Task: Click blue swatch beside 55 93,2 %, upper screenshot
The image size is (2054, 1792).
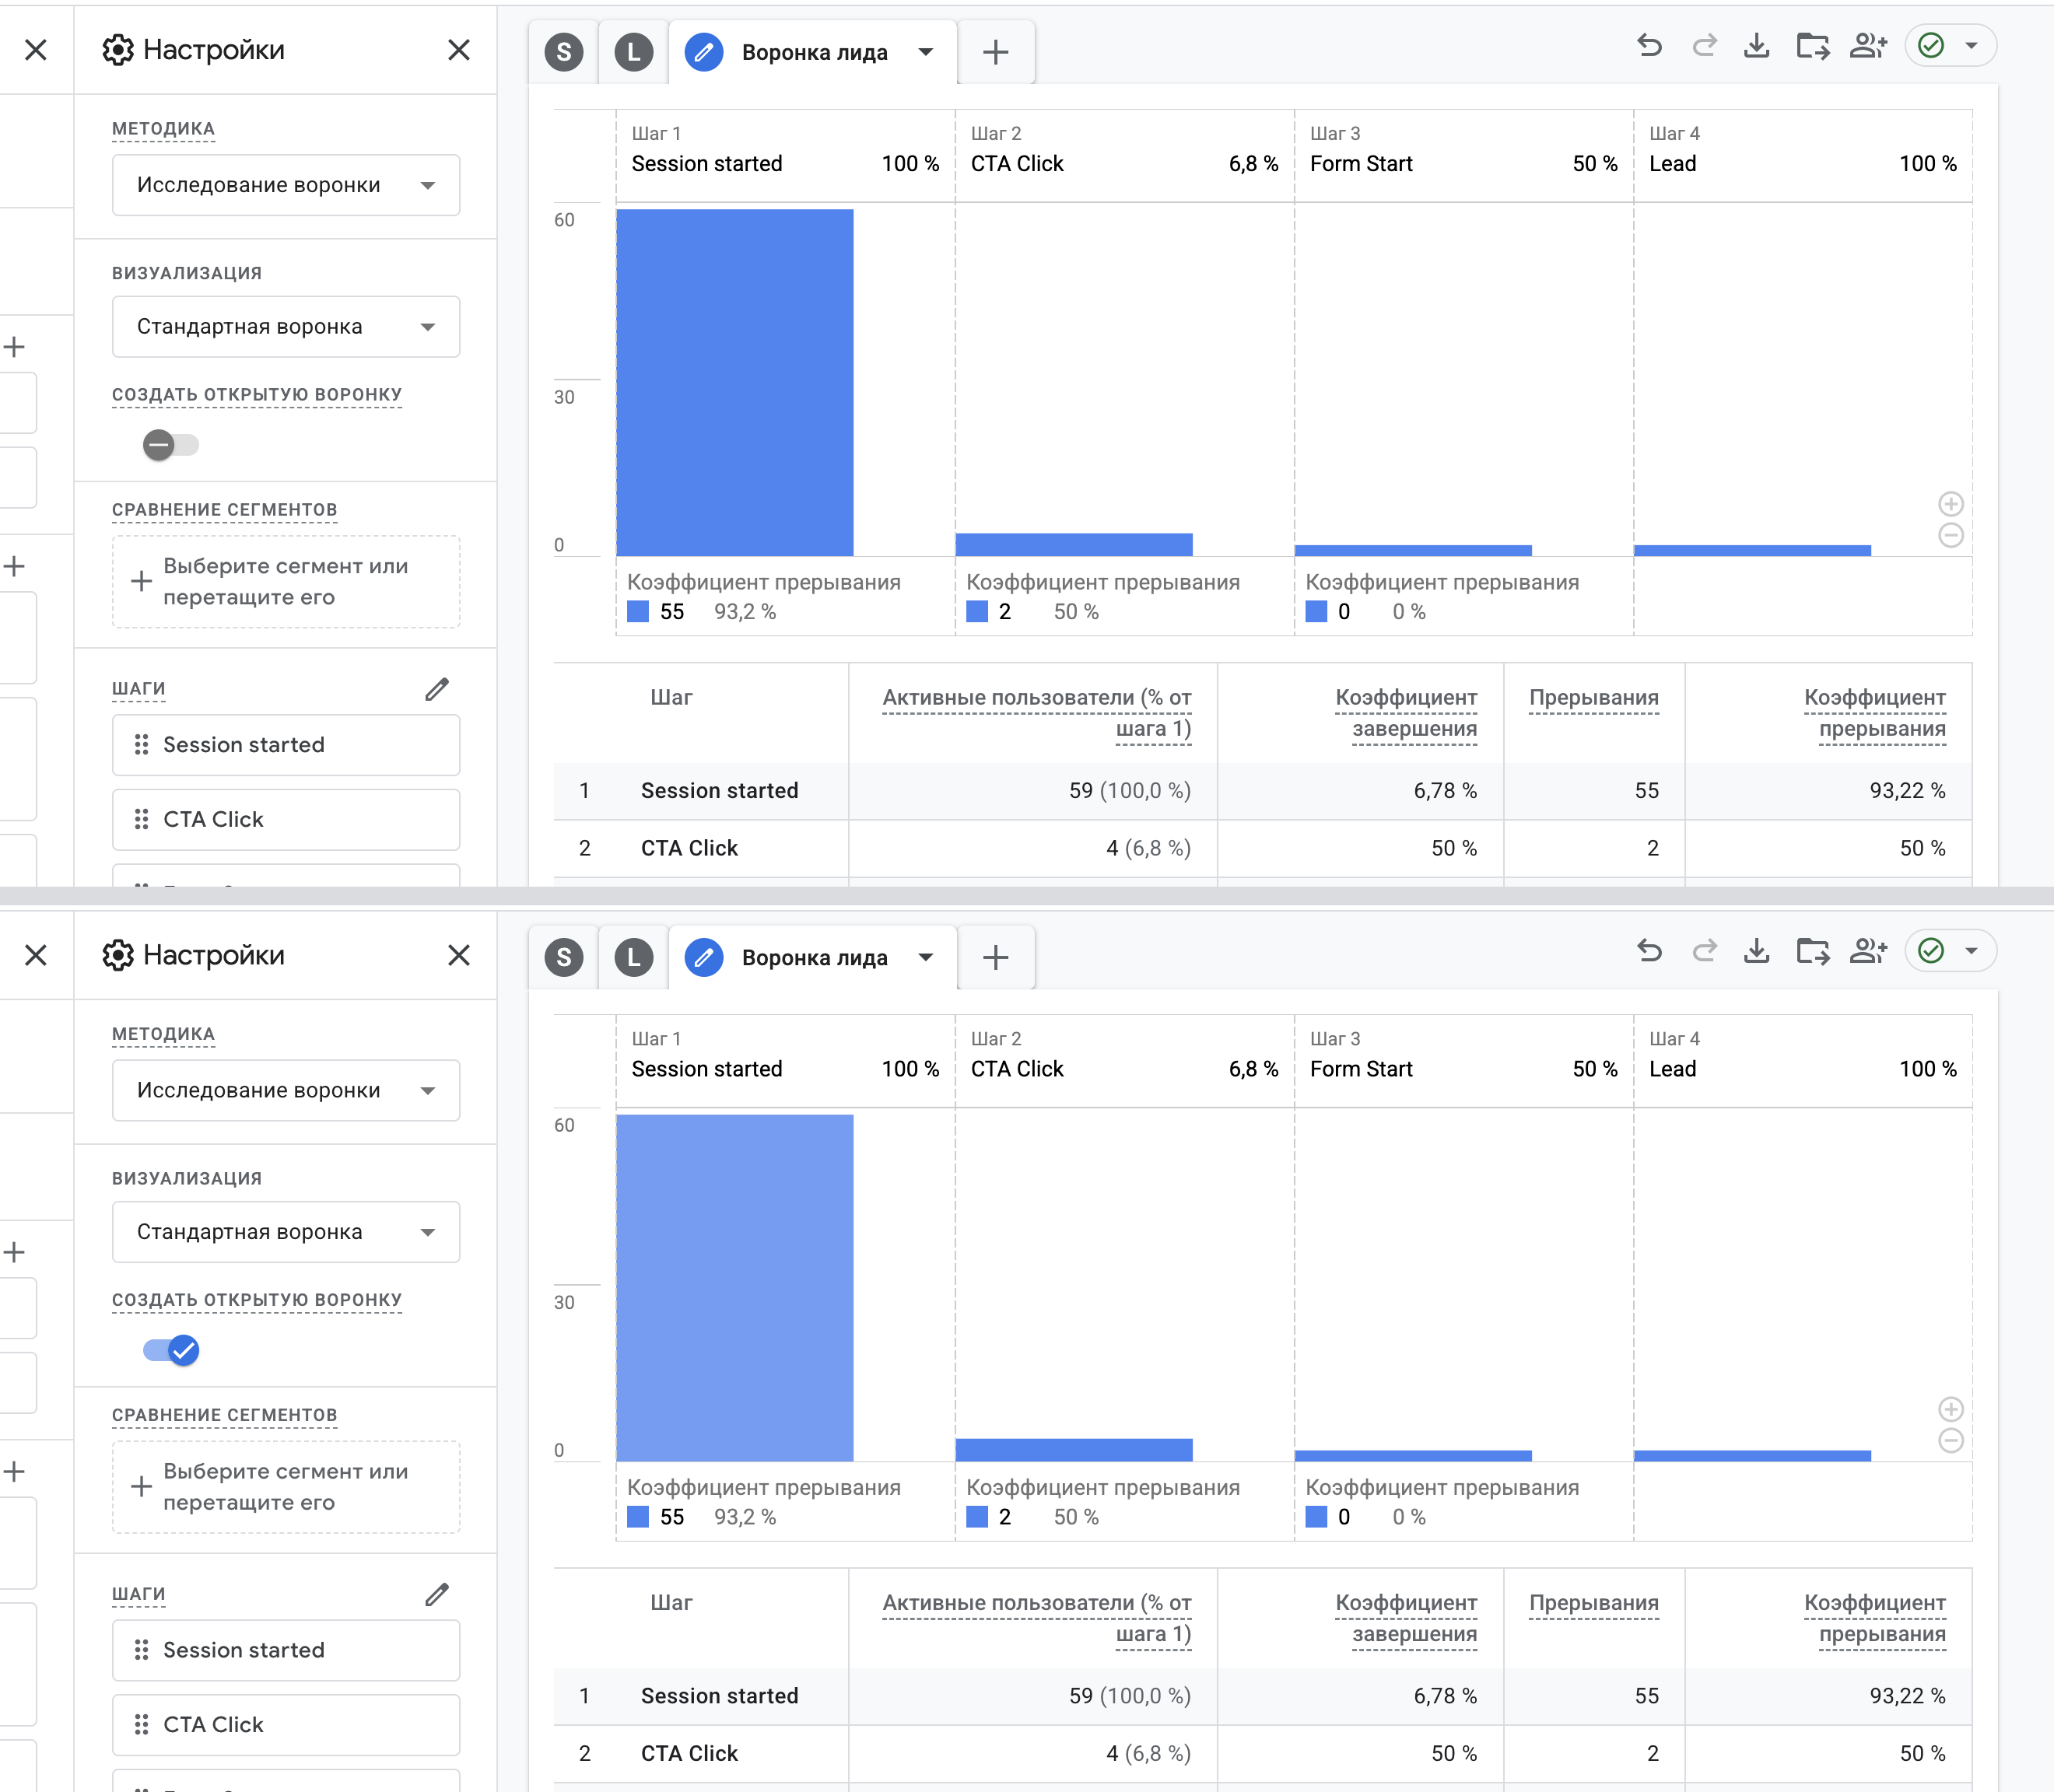Action: pos(637,612)
